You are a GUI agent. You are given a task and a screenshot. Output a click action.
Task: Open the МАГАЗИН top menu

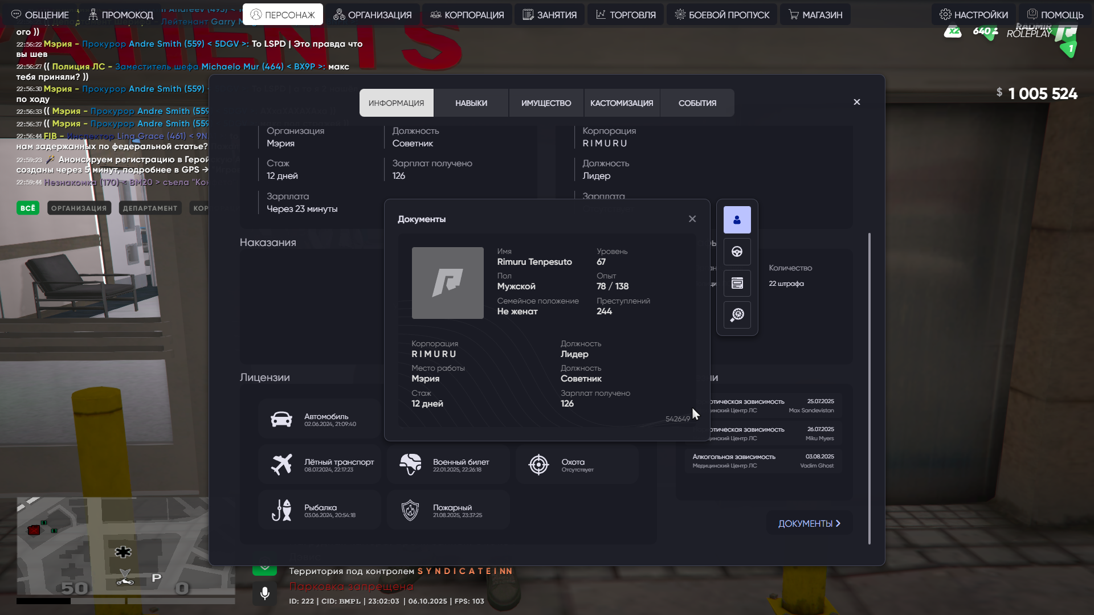[815, 15]
